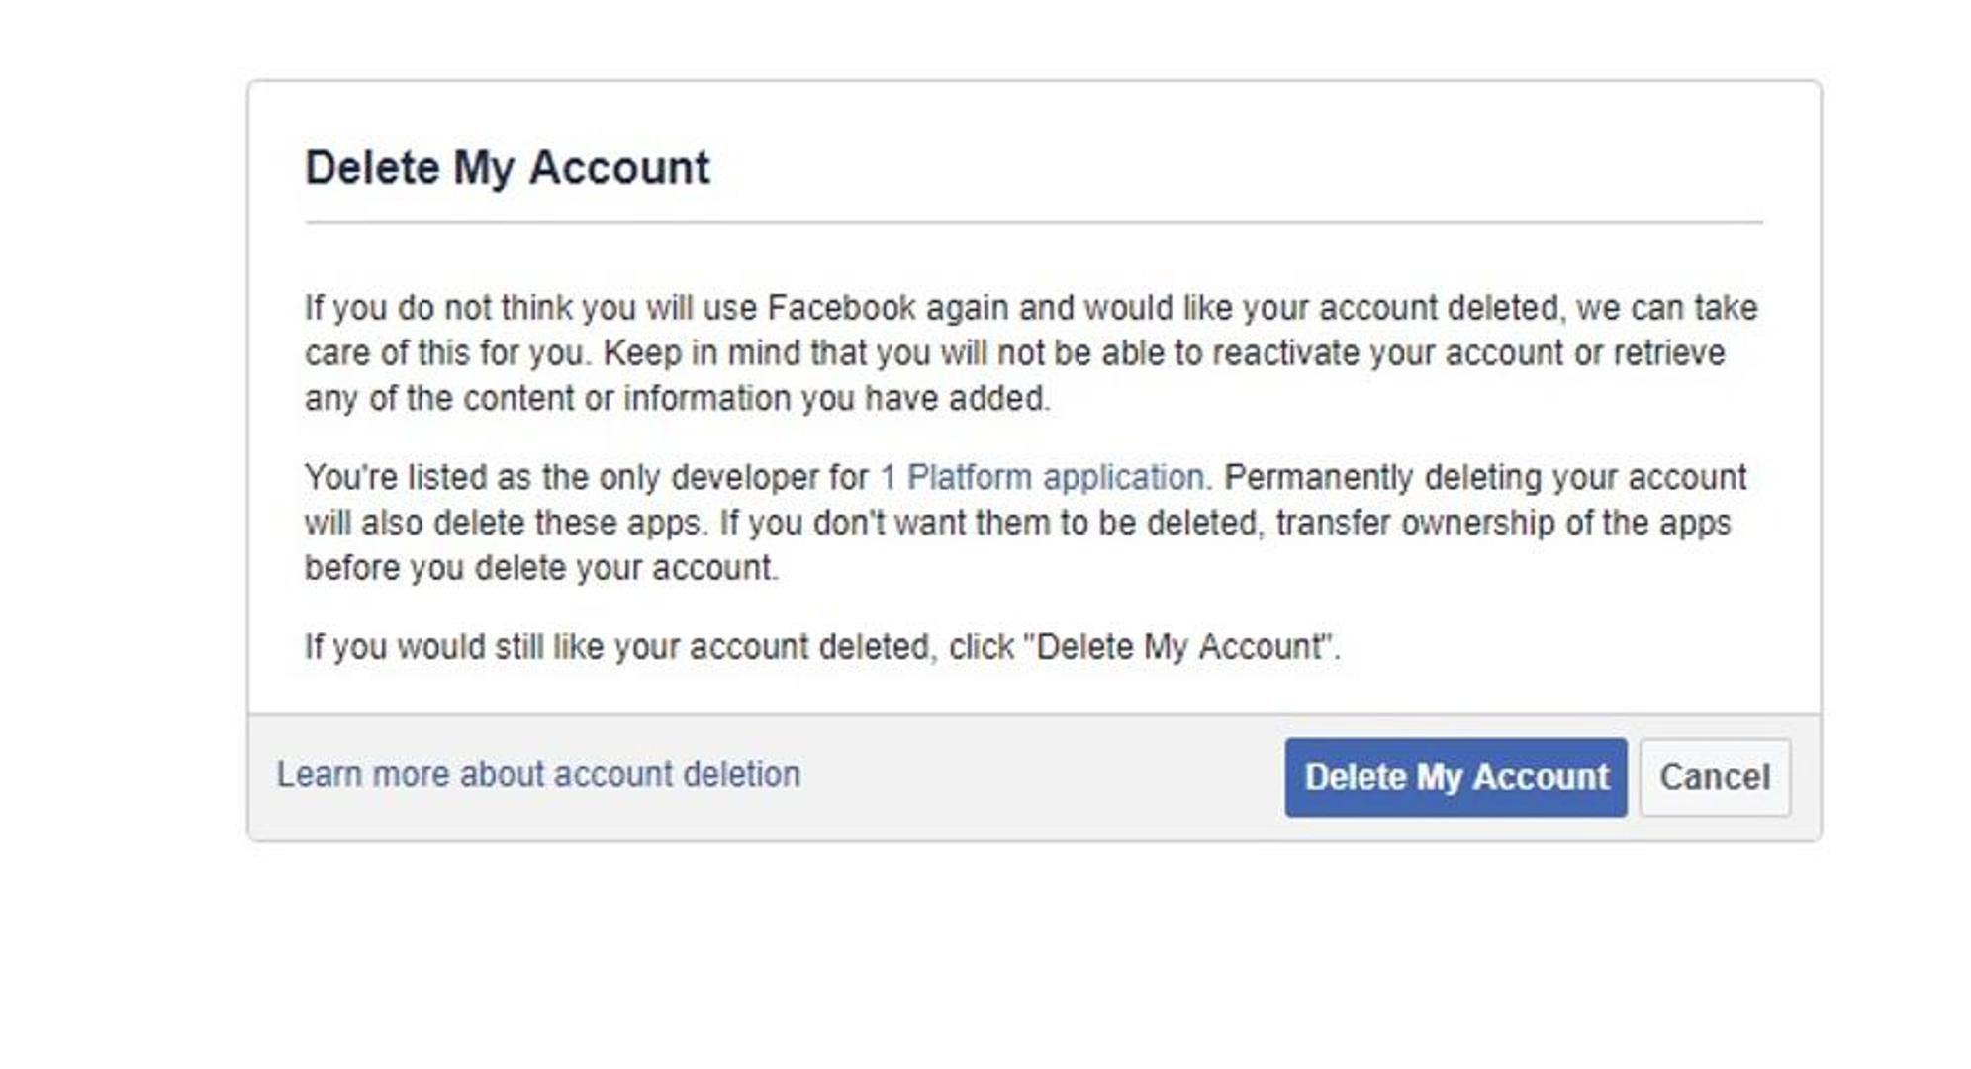Image resolution: width=1971 pixels, height=1069 pixels.
Task: Click the line starting "any of the content"
Action: pyautogui.click(x=677, y=399)
